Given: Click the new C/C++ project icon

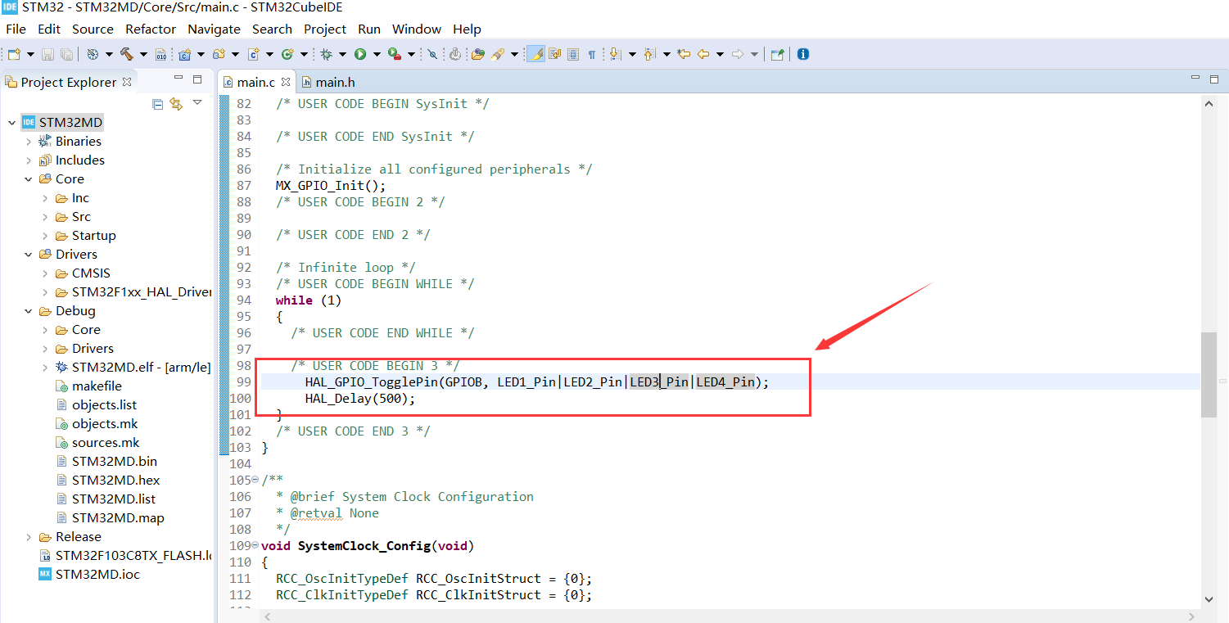Looking at the screenshot, I should point(185,54).
